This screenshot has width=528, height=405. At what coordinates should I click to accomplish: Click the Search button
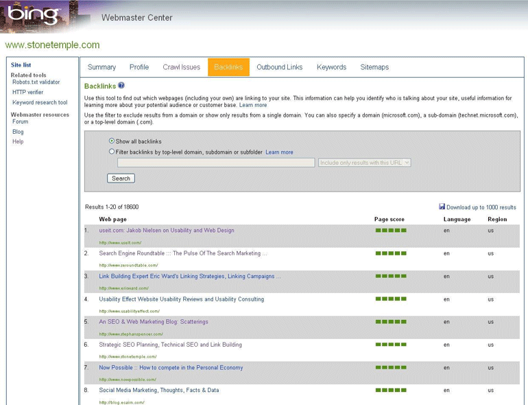click(121, 178)
